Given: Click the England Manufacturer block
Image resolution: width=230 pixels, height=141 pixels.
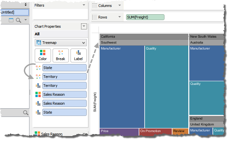Looking at the screenshot, I should click(x=201, y=131).
